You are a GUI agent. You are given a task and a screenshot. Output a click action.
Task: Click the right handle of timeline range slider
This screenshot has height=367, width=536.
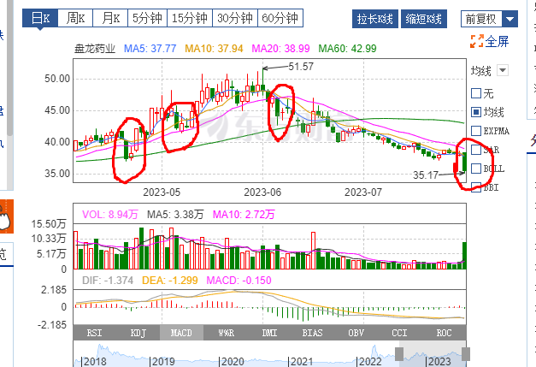[x=466, y=354]
